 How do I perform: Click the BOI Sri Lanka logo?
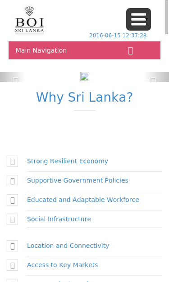coord(30,20)
